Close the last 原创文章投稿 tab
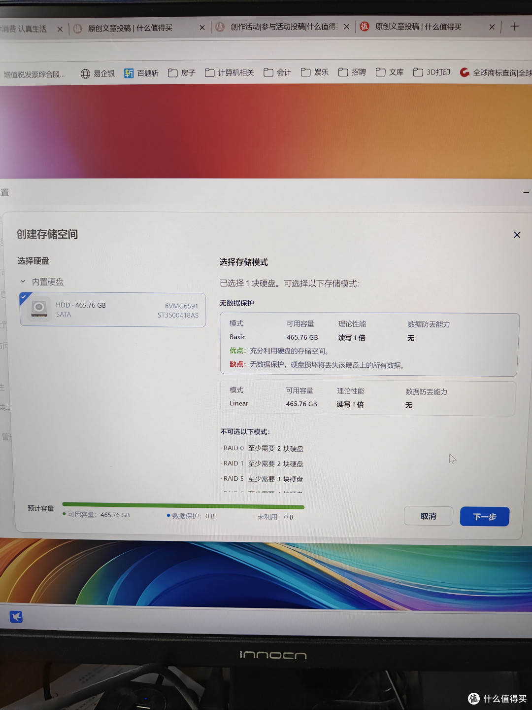The height and width of the screenshot is (710, 532). [492, 27]
